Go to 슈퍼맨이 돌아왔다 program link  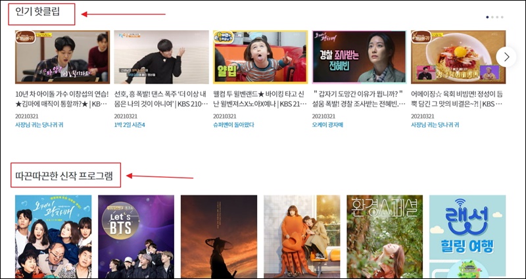click(x=233, y=125)
